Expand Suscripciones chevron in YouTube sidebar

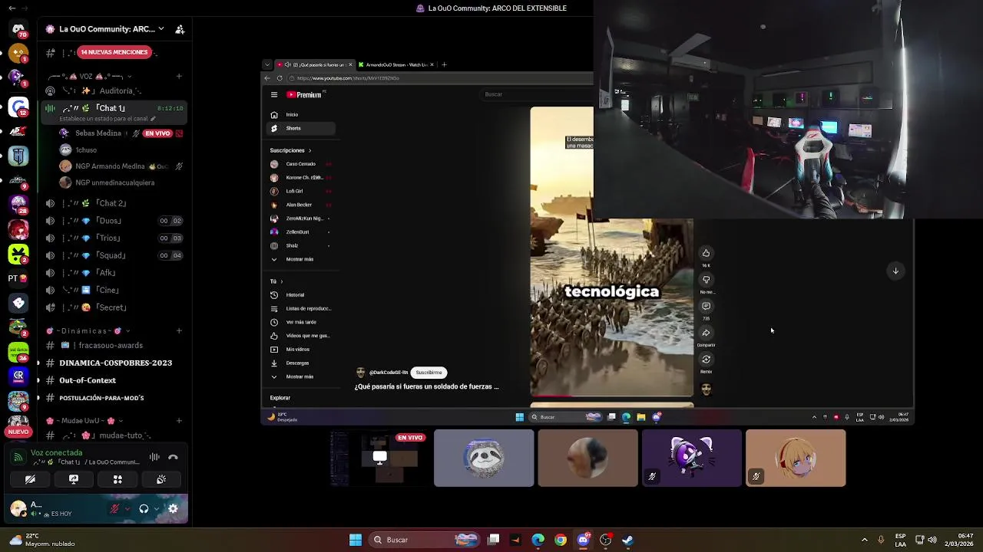pos(309,150)
